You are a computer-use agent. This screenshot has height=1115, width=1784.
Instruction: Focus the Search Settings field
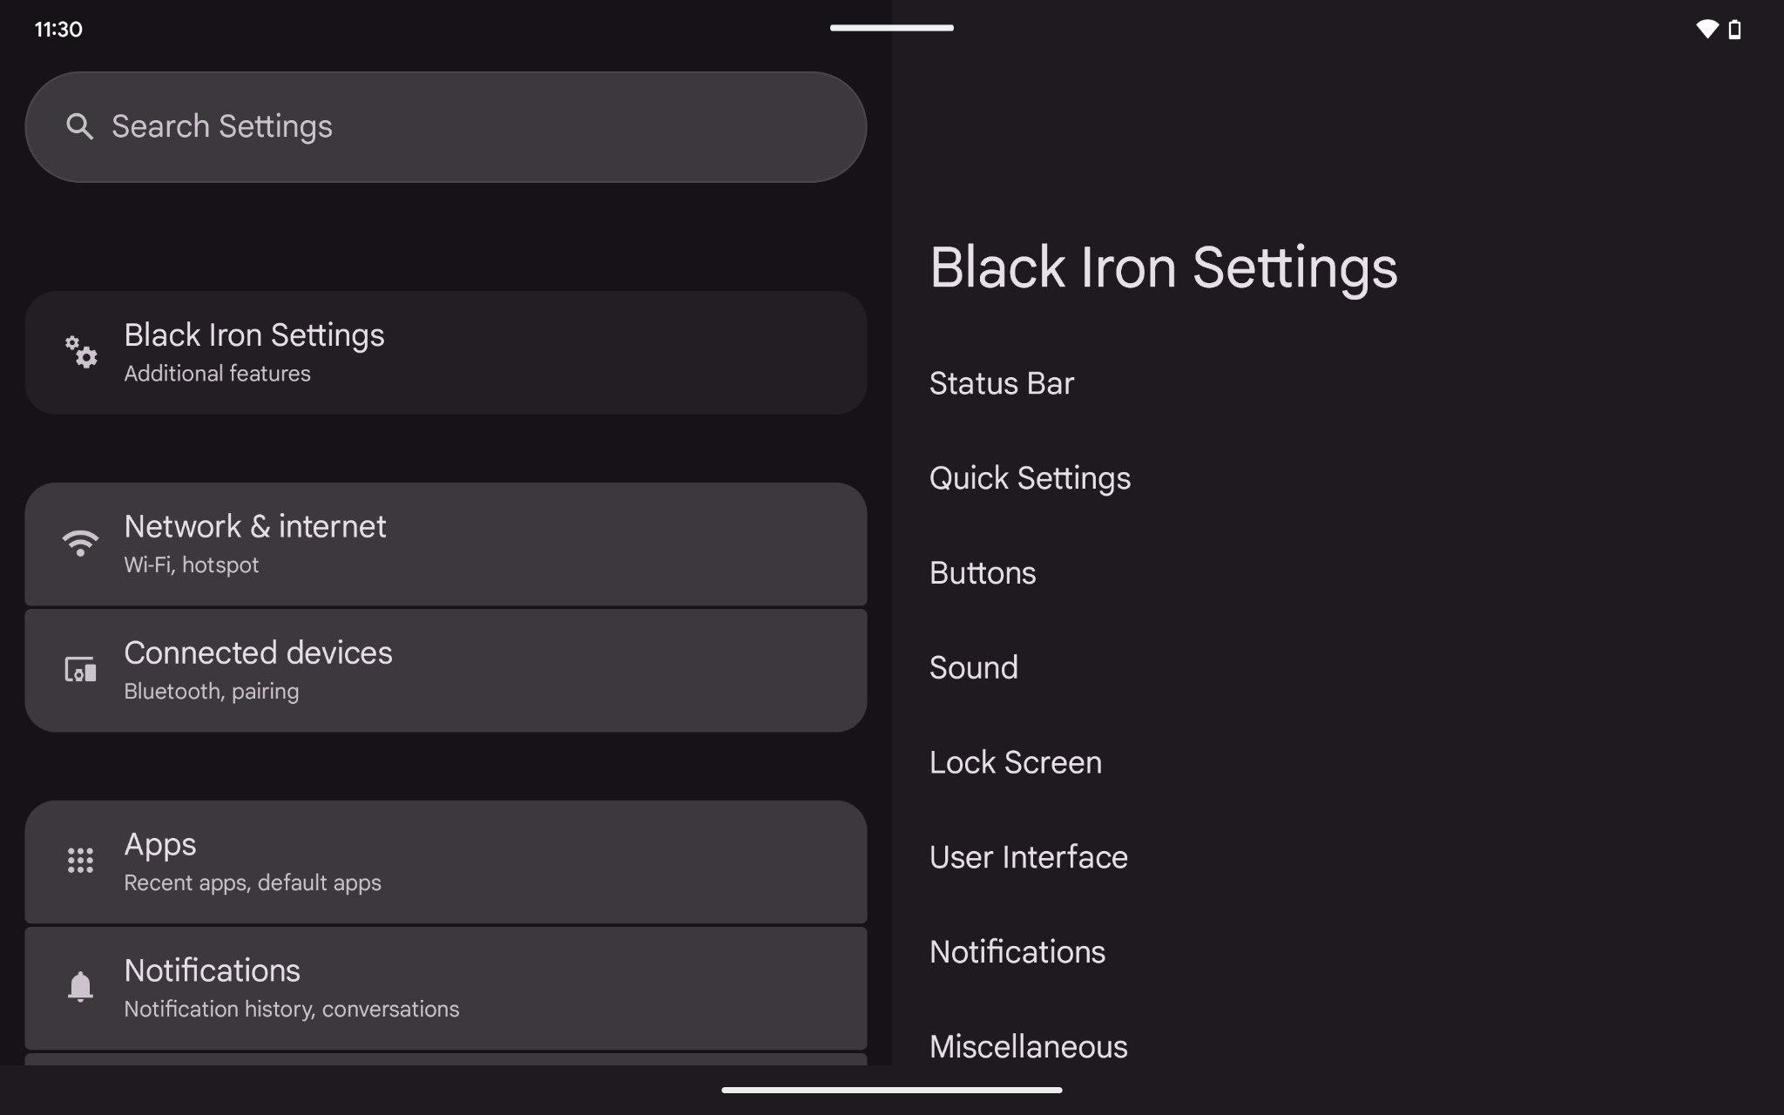446,127
